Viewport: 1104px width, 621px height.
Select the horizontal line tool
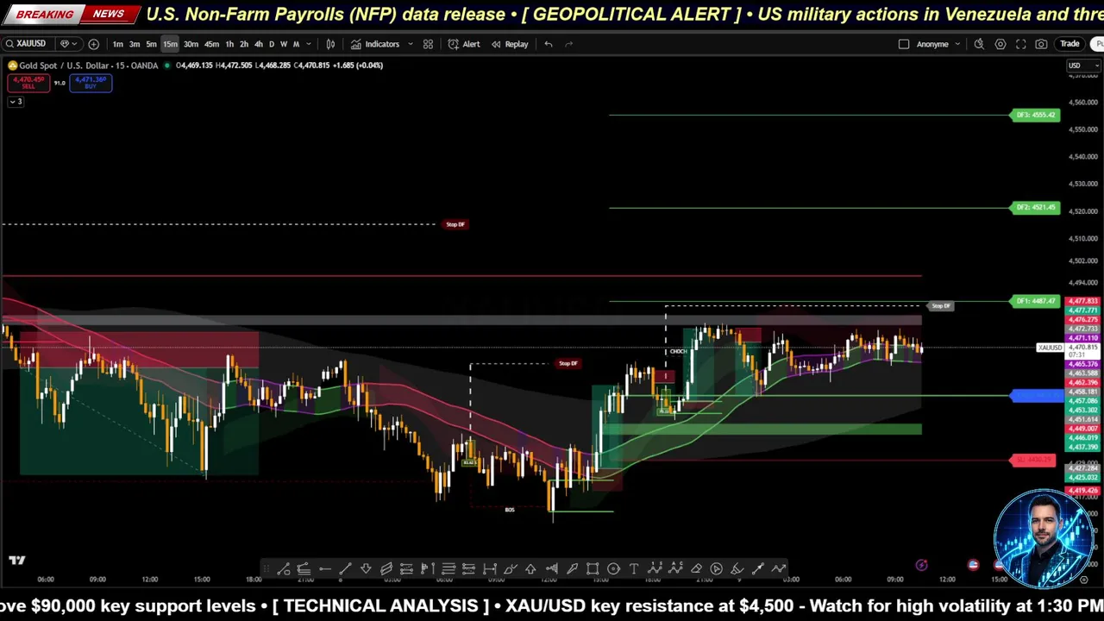pos(325,569)
